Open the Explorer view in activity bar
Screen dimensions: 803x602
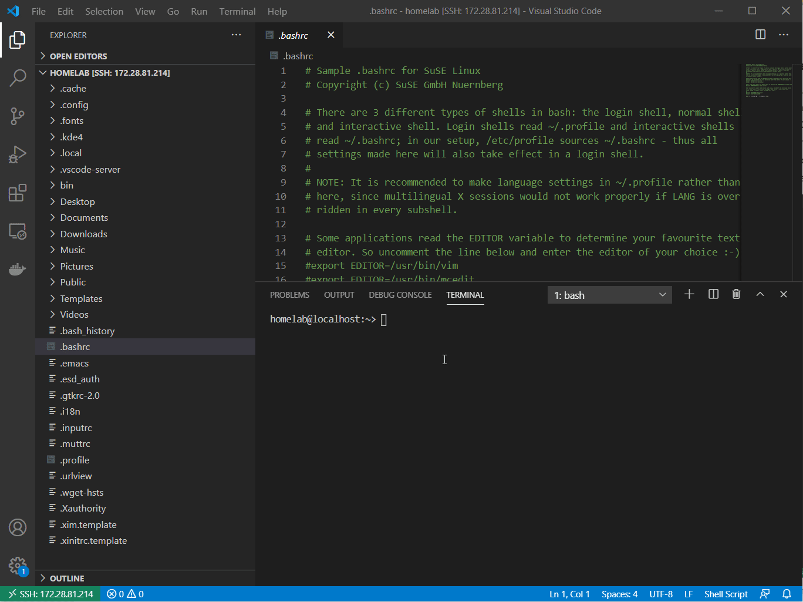tap(18, 40)
